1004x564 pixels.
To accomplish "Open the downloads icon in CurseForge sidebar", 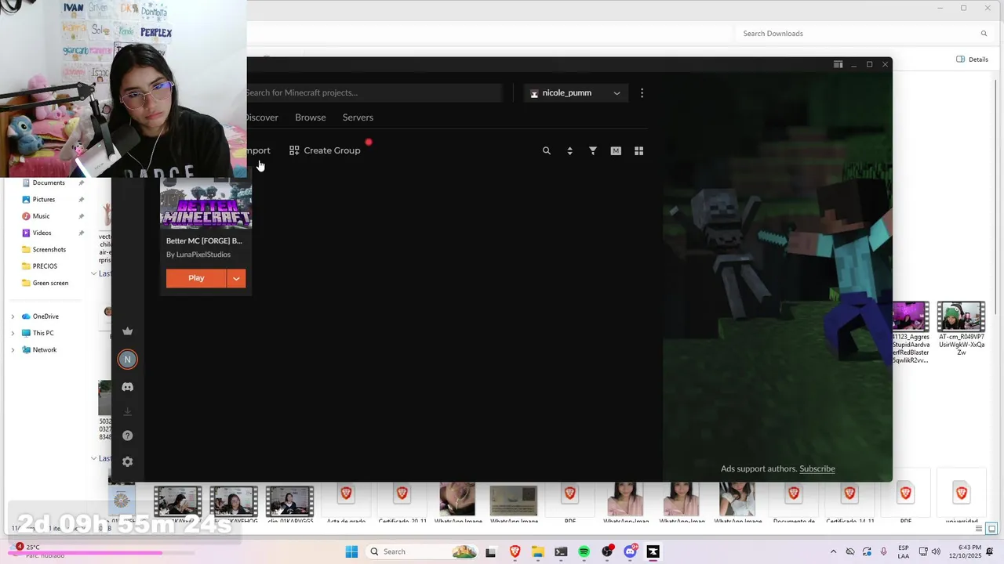I will [x=127, y=411].
